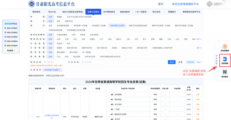This screenshot has width=231, height=120.
Task: Click support phone number 0931-5729927
Action: [x=12, y=28]
